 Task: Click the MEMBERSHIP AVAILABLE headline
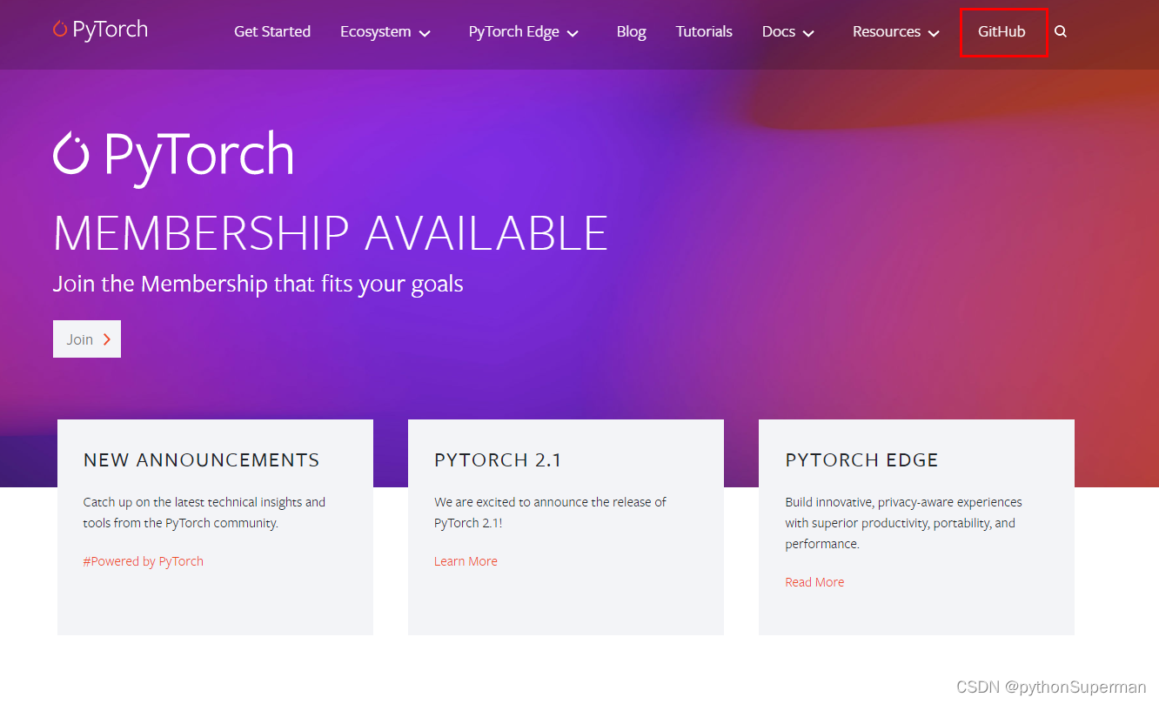tap(331, 233)
